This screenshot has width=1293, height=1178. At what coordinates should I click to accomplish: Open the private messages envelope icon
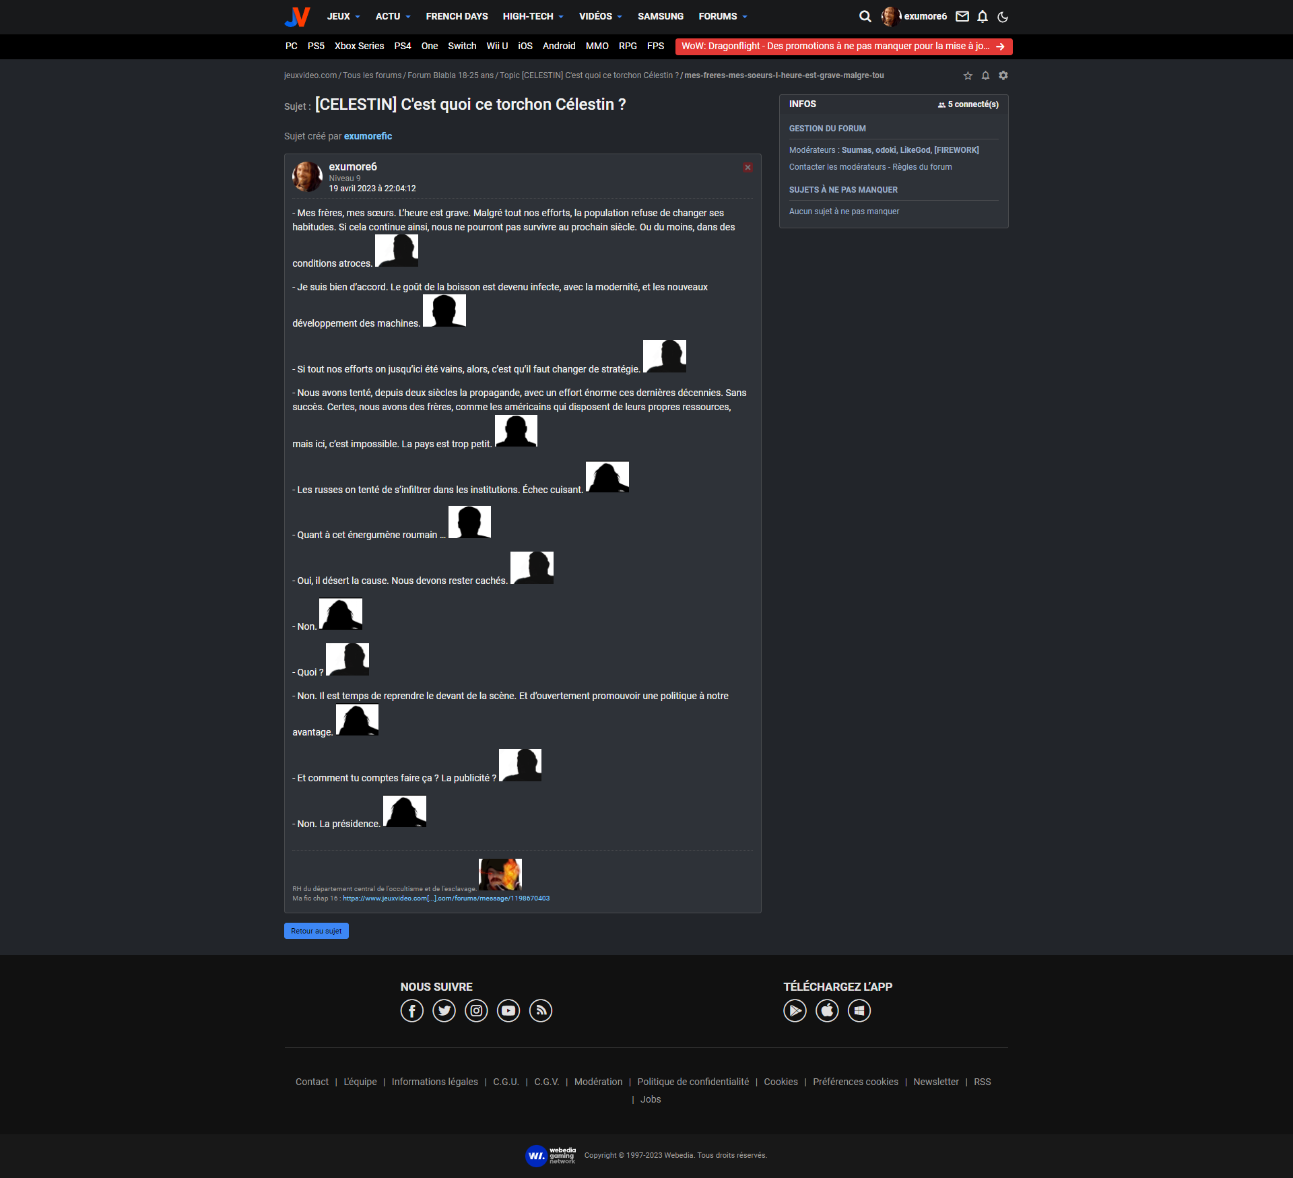[962, 16]
